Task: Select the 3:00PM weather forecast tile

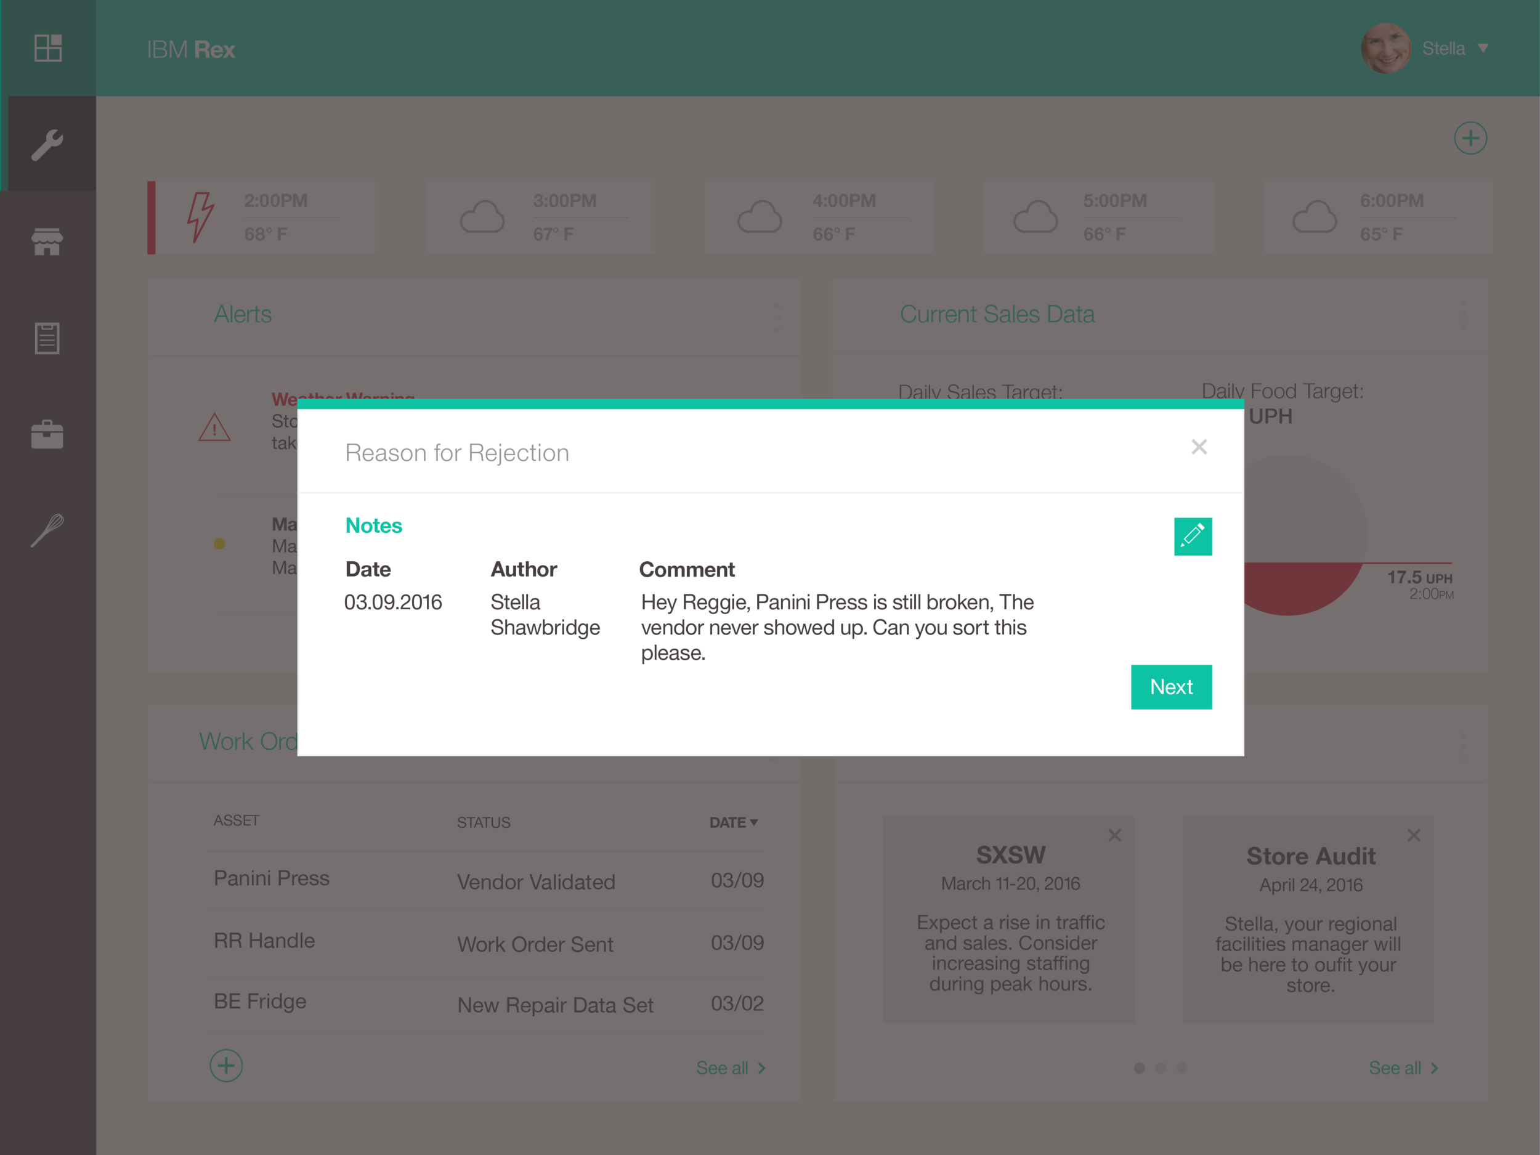Action: click(540, 218)
